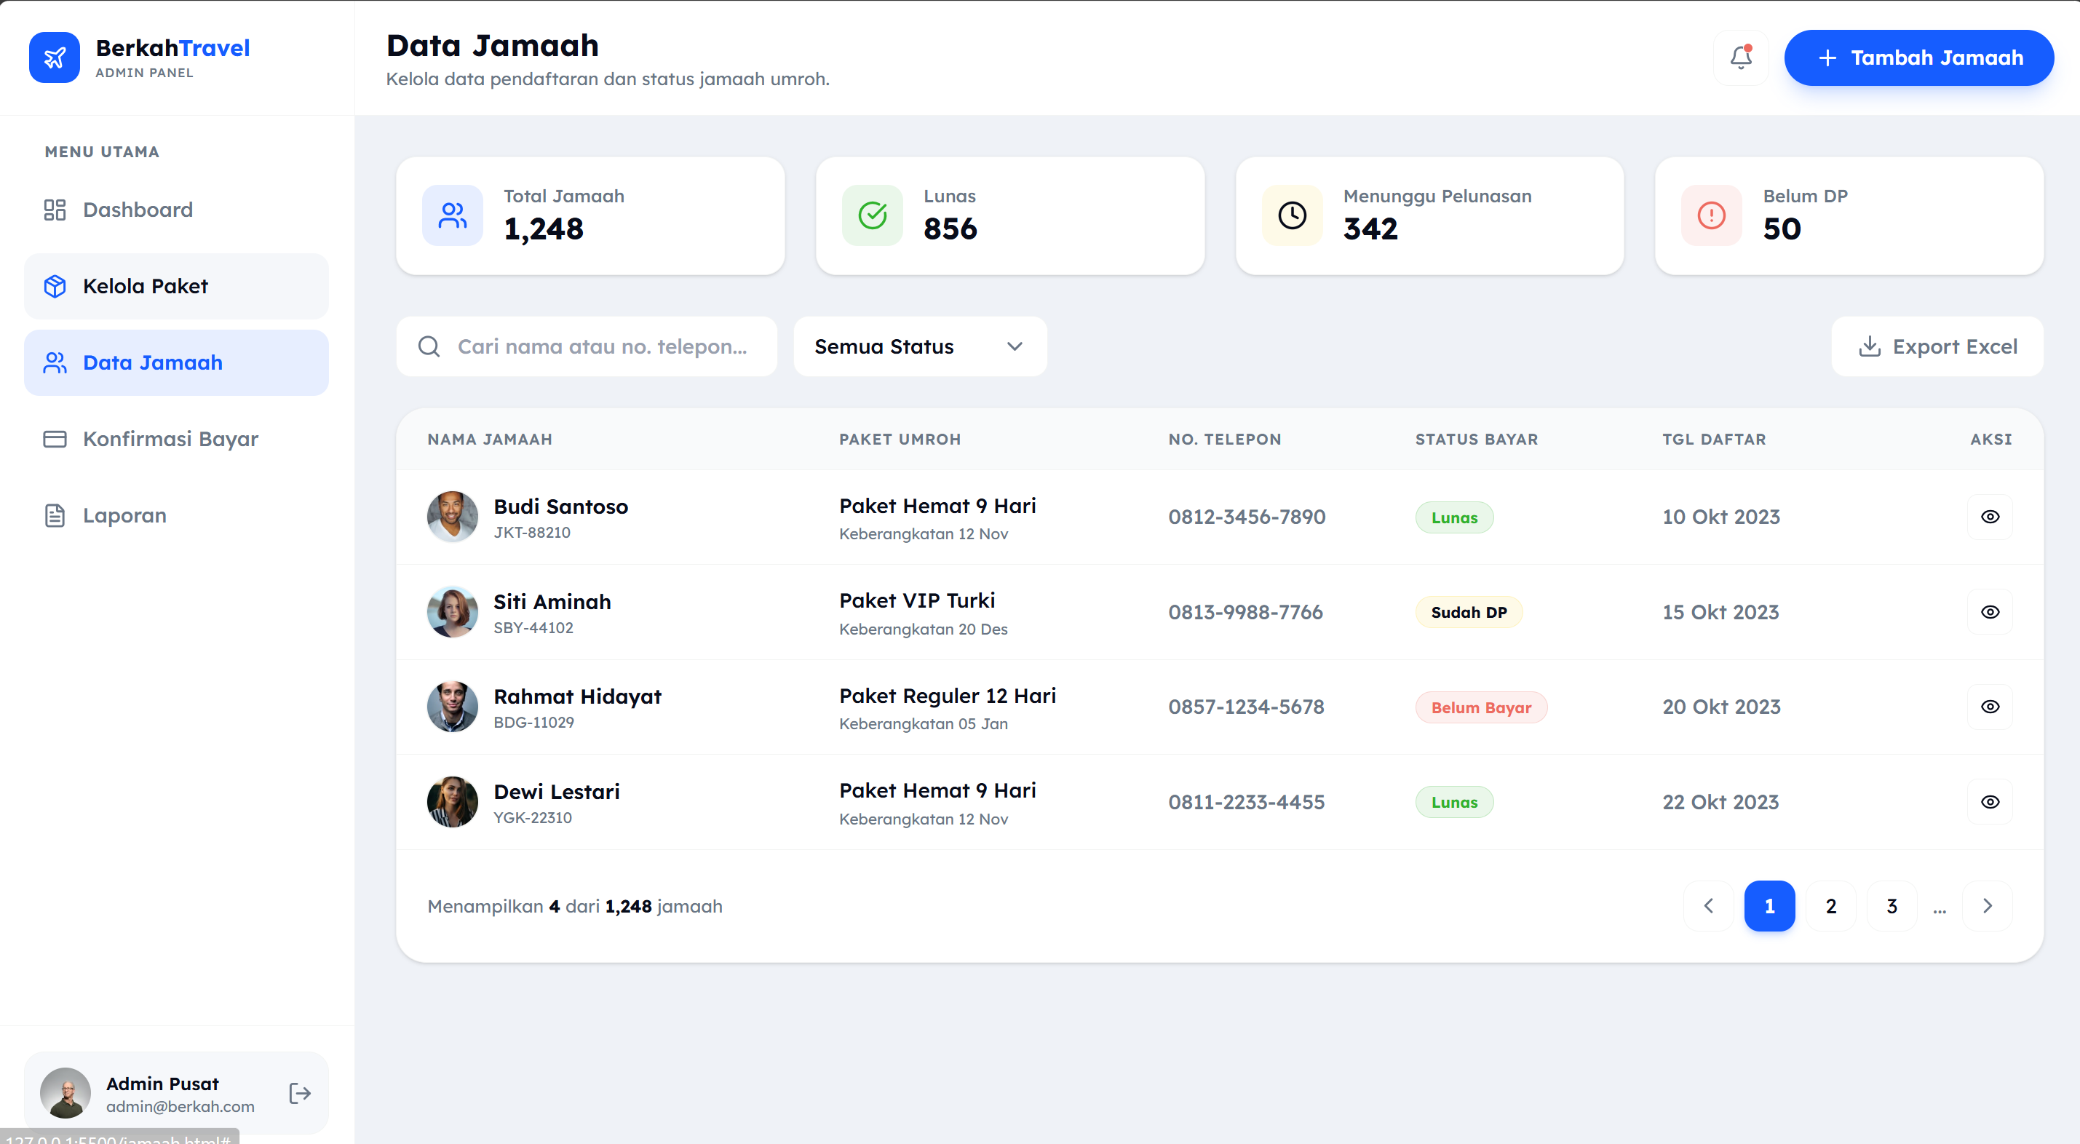Screen dimensions: 2080x1144
Task: Show Rahmat Hidayat details via eye icon
Action: (x=1990, y=707)
